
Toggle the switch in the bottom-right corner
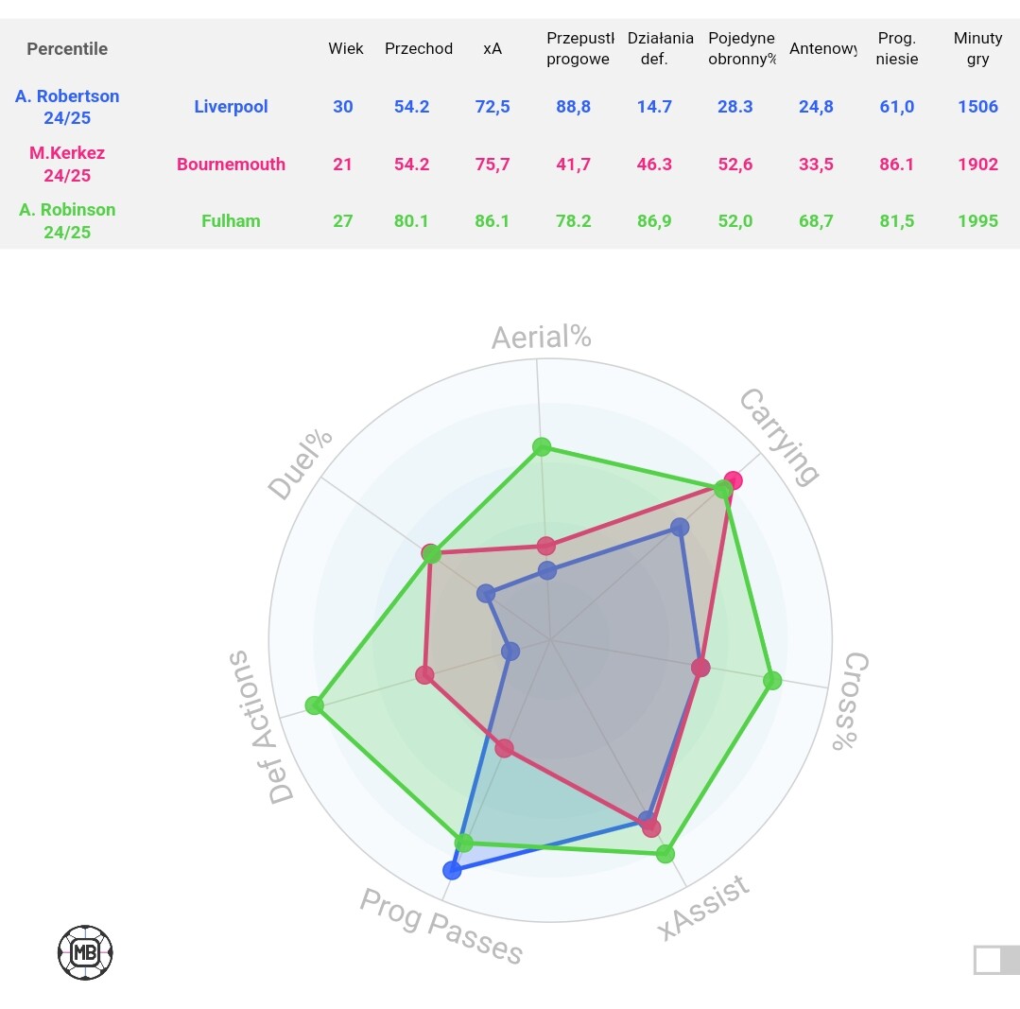pyautogui.click(x=995, y=960)
